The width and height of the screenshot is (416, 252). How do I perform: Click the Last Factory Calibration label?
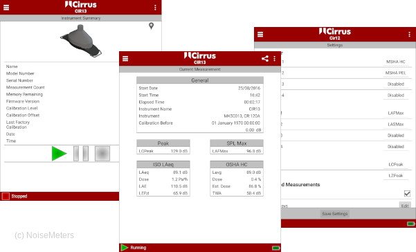[x=18, y=125]
